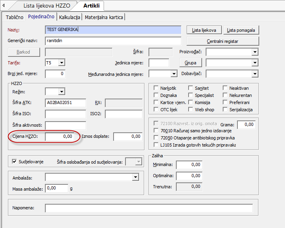Screen dimensions: 285x228
Task: Switch to the Tablično tab
Action: click(x=14, y=17)
